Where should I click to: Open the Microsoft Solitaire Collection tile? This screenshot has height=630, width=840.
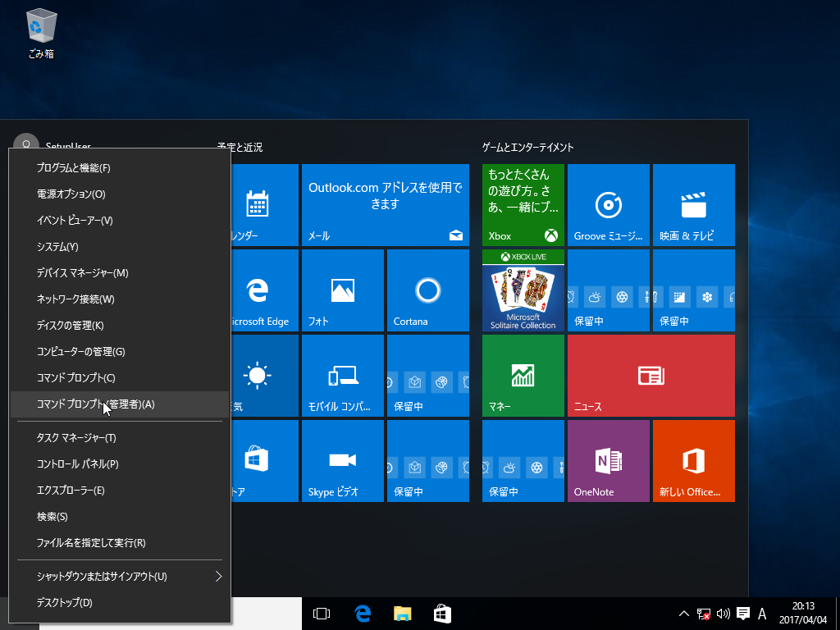click(x=523, y=290)
